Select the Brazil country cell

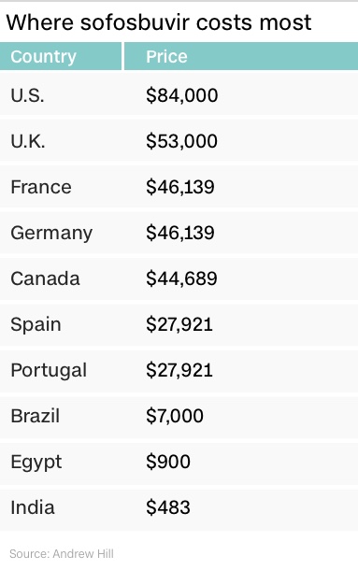pos(36,416)
